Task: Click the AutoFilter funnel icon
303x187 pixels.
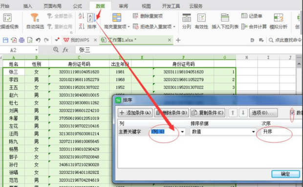Action: 35,18
